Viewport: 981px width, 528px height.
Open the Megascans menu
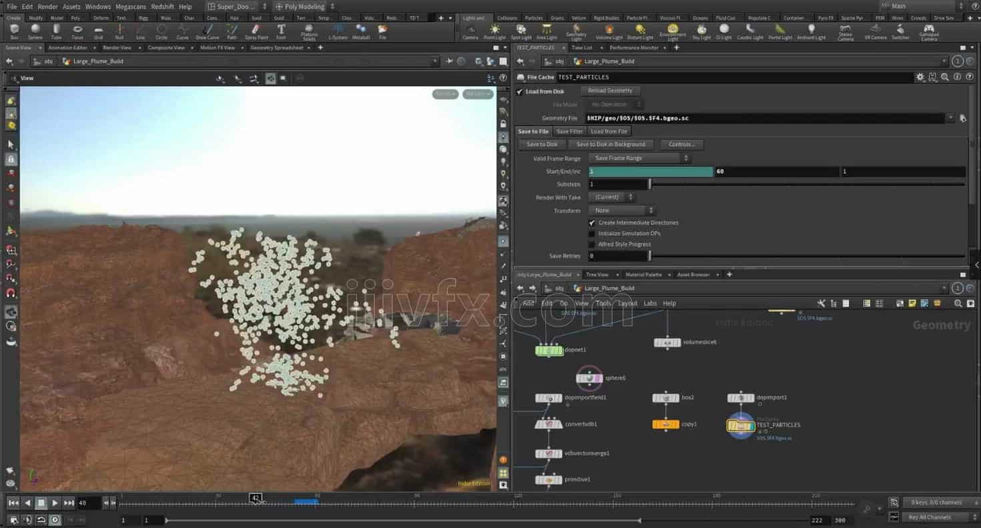point(131,7)
